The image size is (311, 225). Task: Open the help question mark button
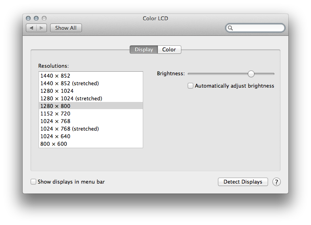[x=276, y=182]
